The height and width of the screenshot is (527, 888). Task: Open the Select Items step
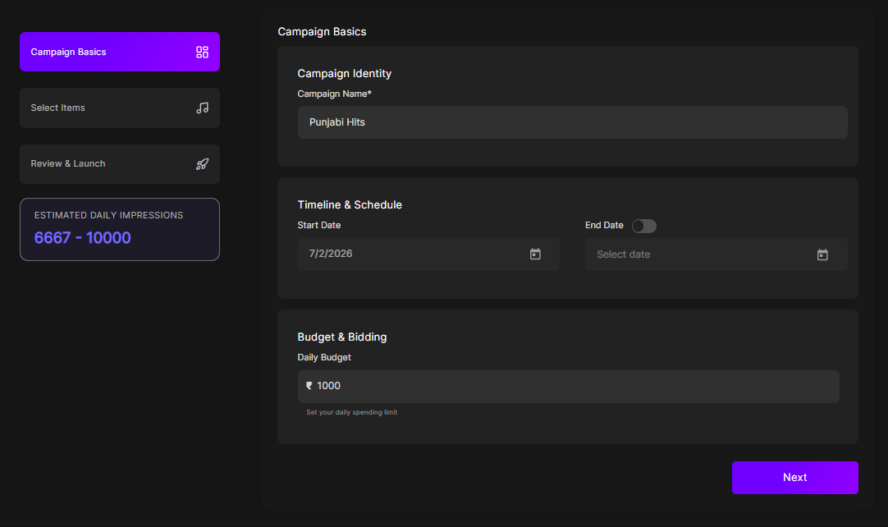pyautogui.click(x=120, y=108)
